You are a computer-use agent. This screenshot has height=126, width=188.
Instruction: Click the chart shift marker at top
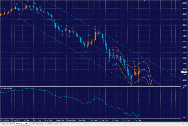(144, 1)
